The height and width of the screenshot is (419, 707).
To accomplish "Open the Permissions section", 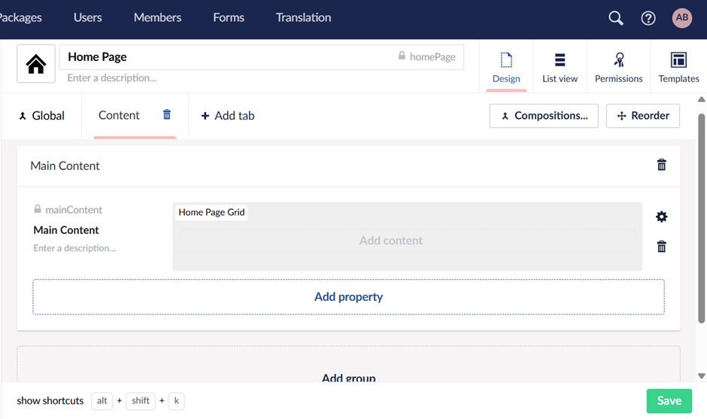I will tap(618, 67).
